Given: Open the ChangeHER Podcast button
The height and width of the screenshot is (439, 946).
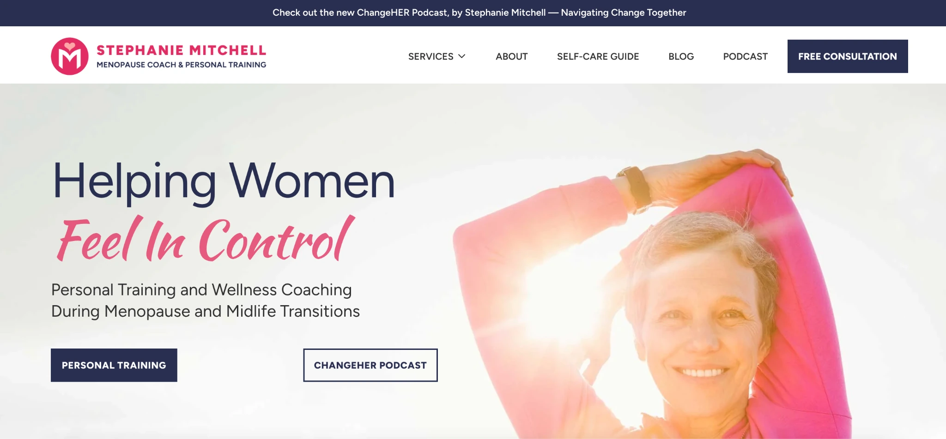Looking at the screenshot, I should [370, 365].
